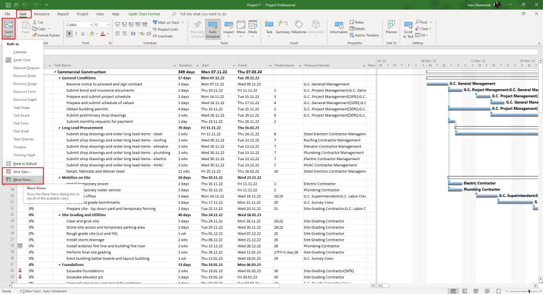The height and width of the screenshot is (294, 543).
Task: Open the Mark on Track dropdown arrow
Action: point(183,22)
